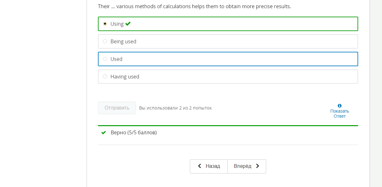Screen dimensions: 382x187
Task: Go back with the Назад button
Action: pos(209,166)
